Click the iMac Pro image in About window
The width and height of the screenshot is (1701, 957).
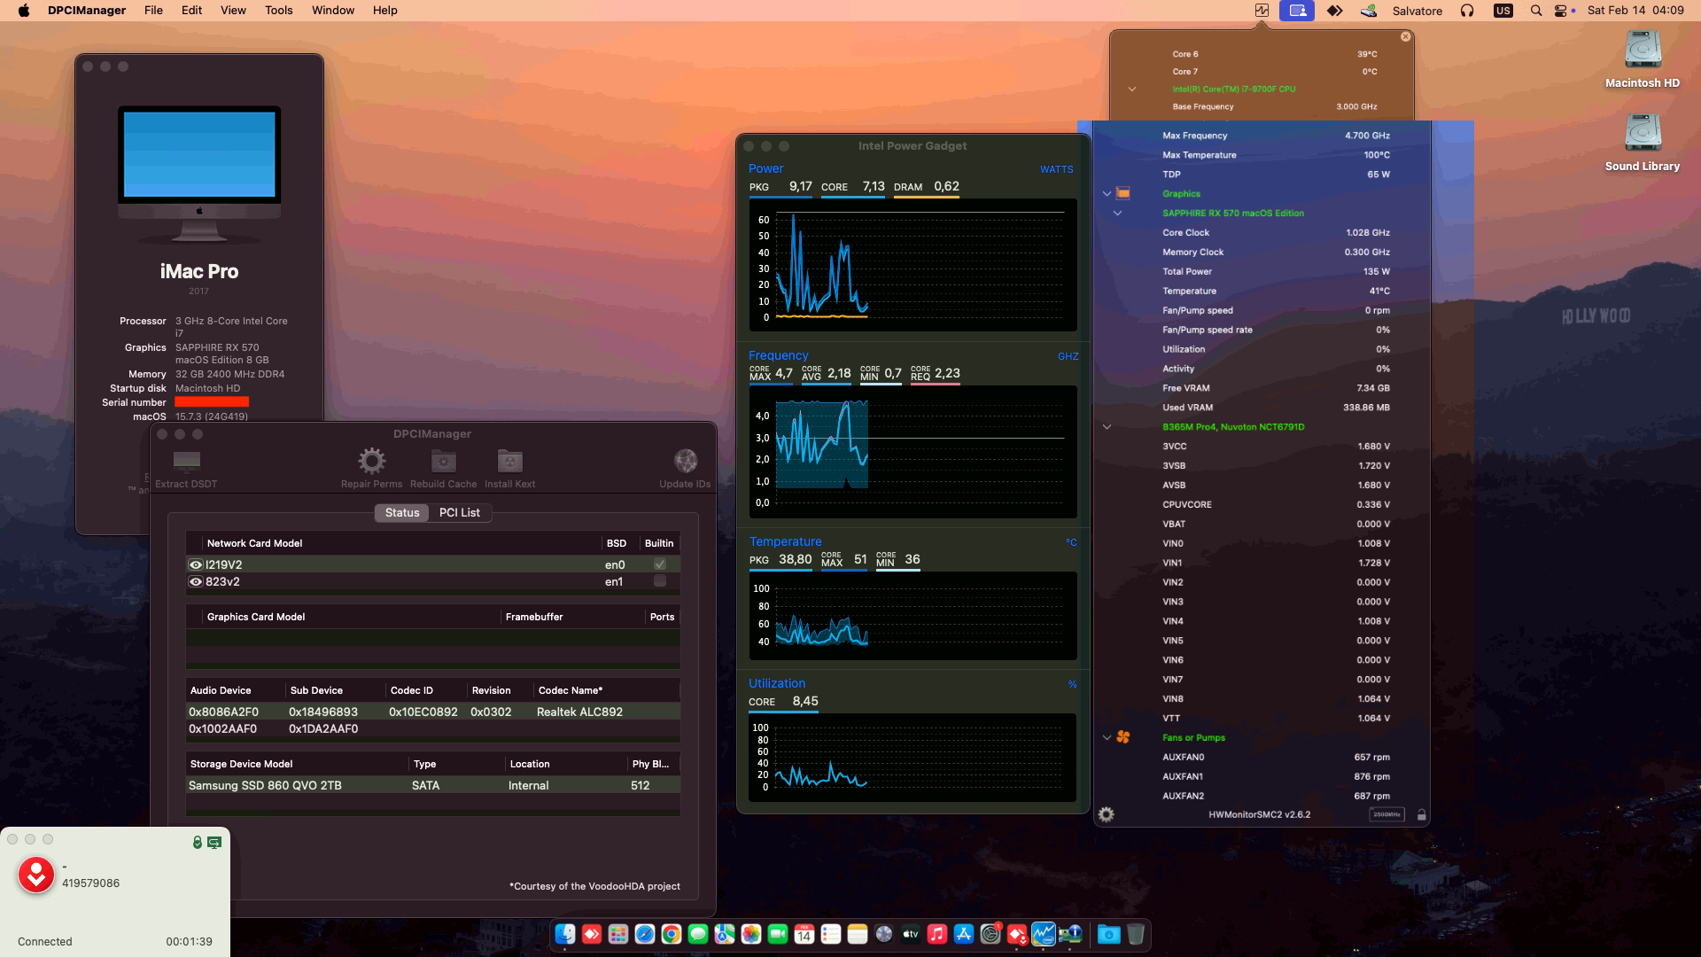pyautogui.click(x=199, y=175)
